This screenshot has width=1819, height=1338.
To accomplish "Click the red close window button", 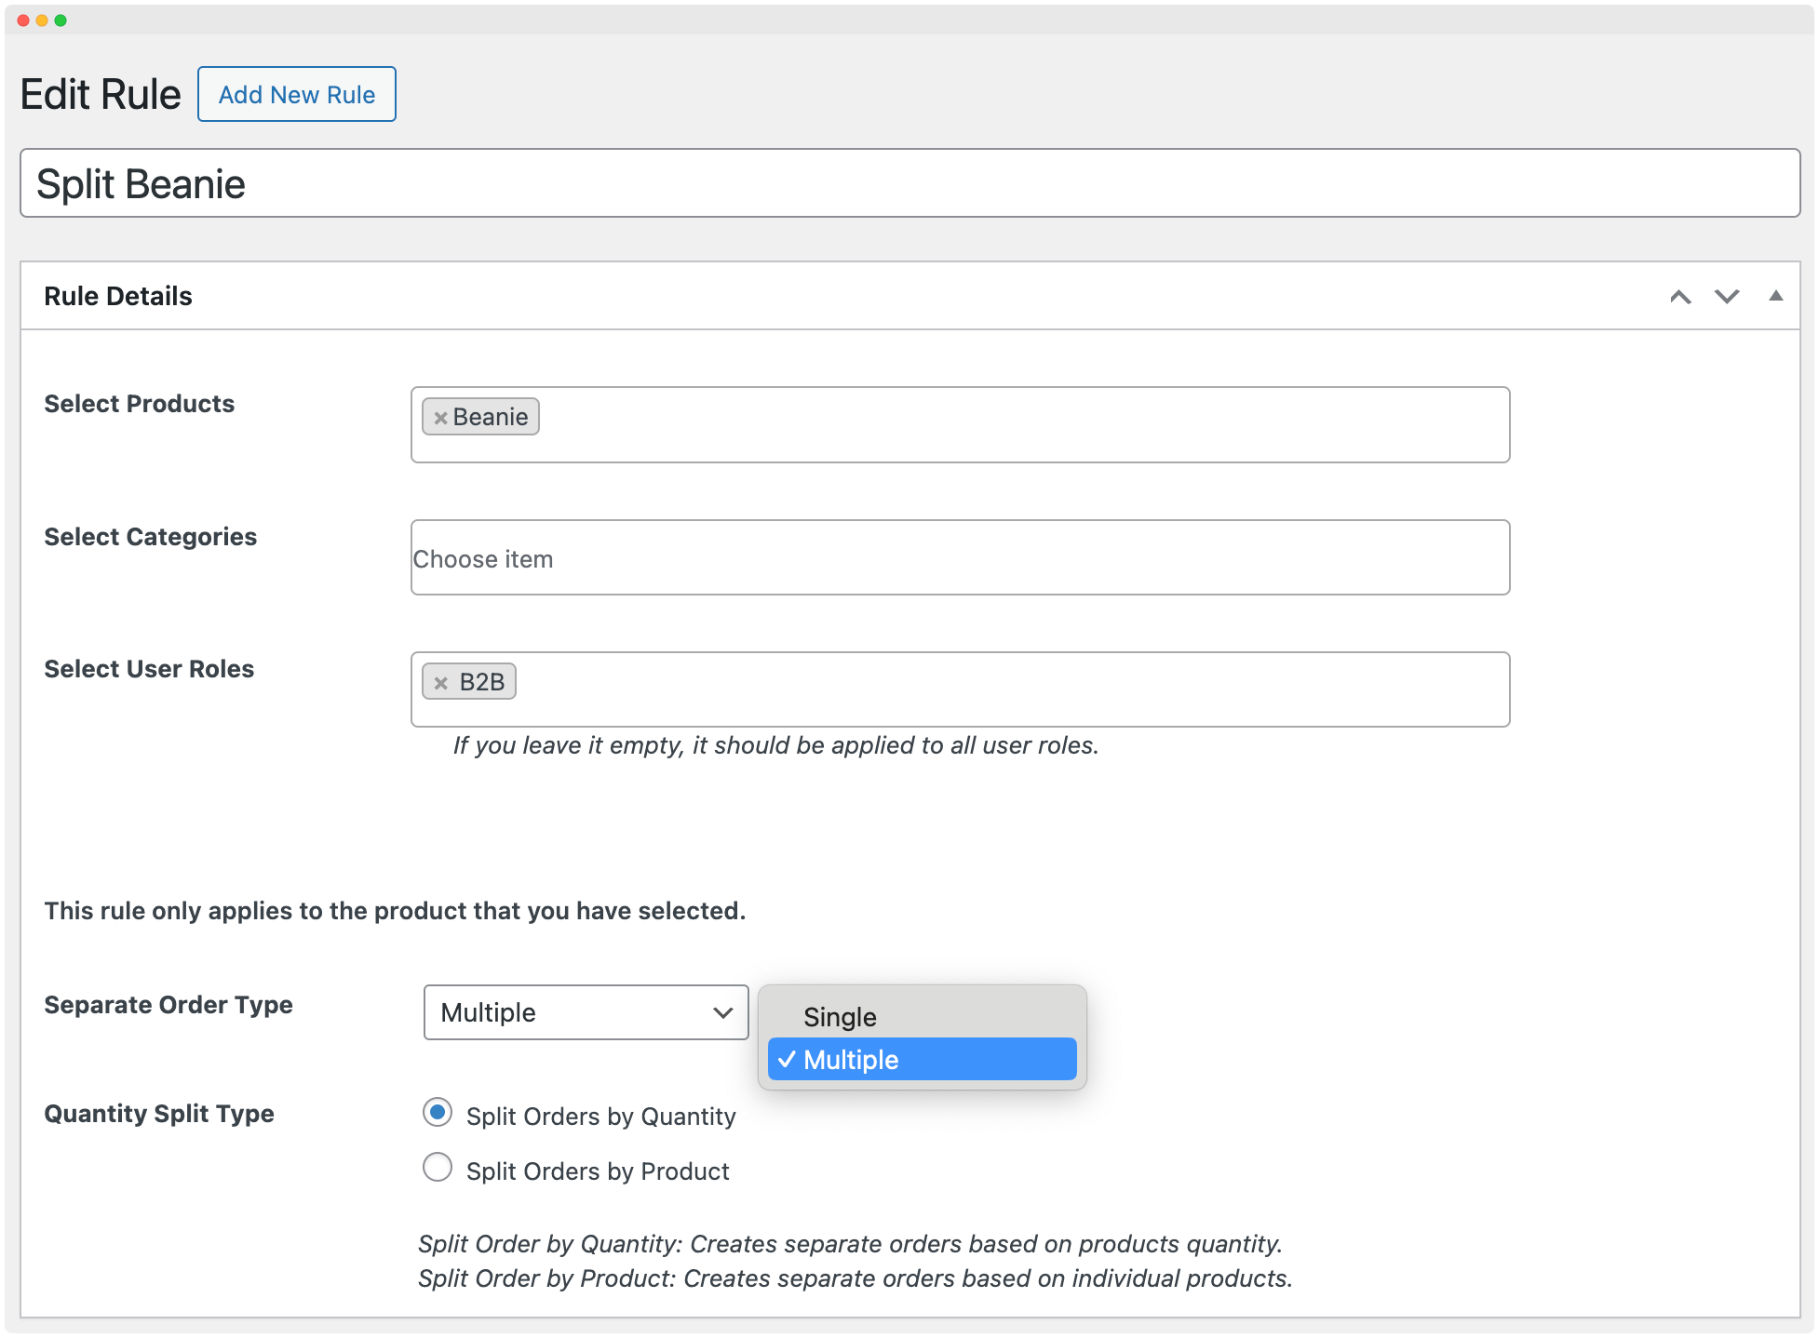I will point(23,20).
